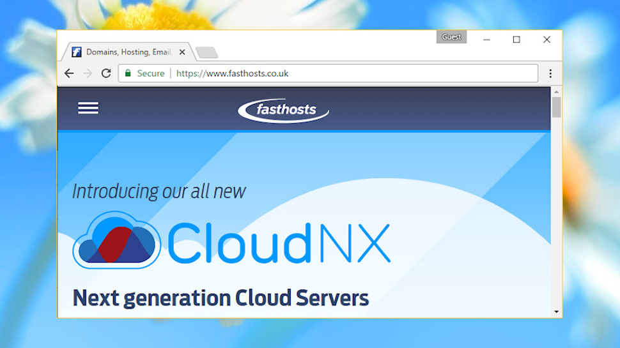Click the scrollbar up arrow
This screenshot has width=620, height=348.
pyautogui.click(x=556, y=92)
